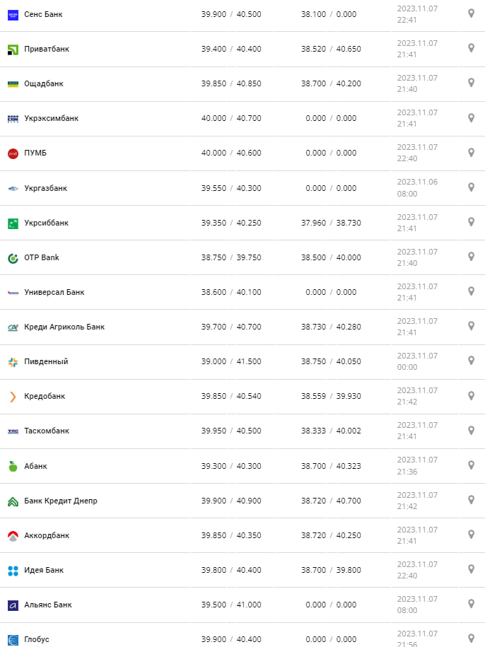Click the Приватбанк logo icon
This screenshot has width=485, height=647.
tap(13, 49)
